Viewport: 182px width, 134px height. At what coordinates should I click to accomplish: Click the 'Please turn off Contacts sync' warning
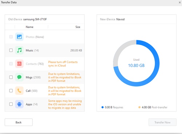pyautogui.click(x=63, y=64)
